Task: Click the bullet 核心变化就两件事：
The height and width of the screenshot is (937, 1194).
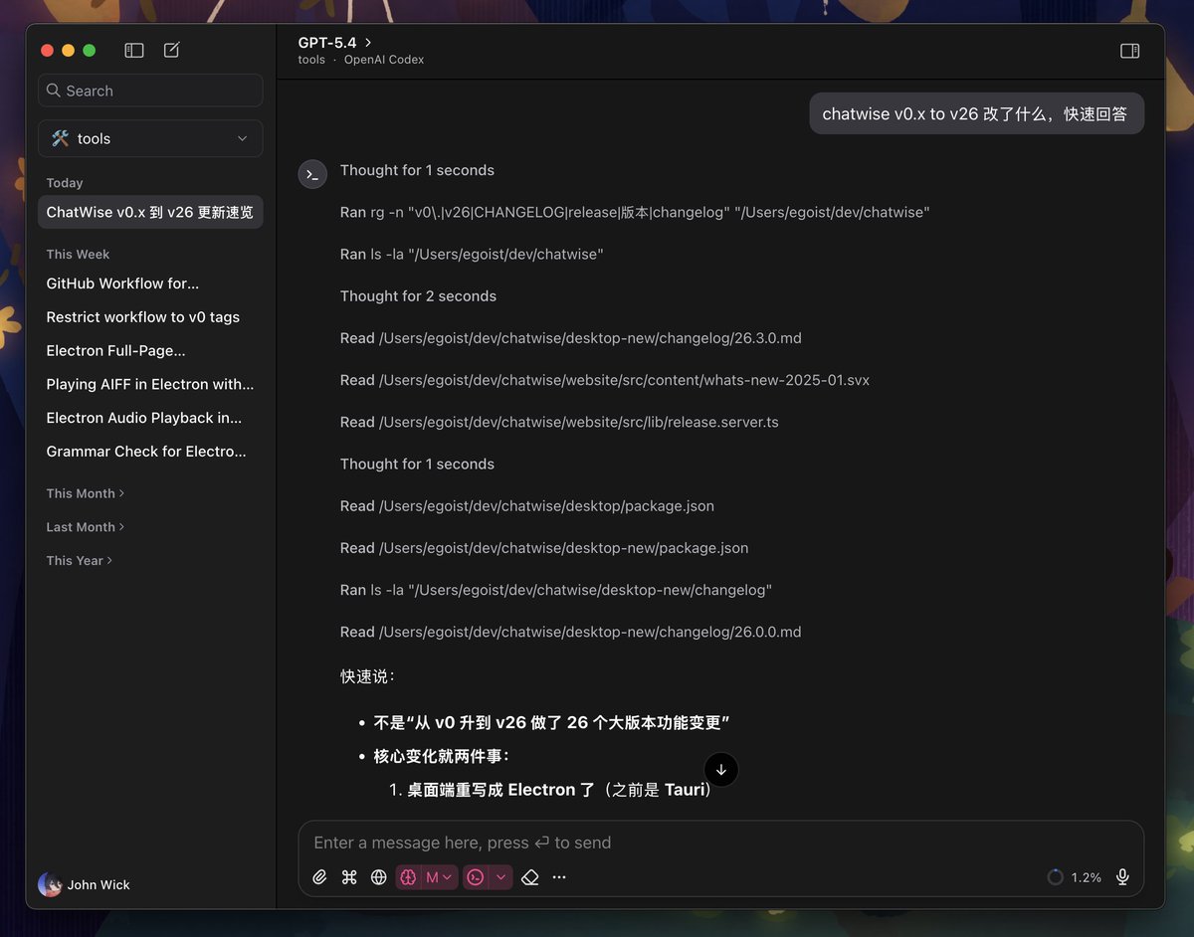Action: coord(442,756)
